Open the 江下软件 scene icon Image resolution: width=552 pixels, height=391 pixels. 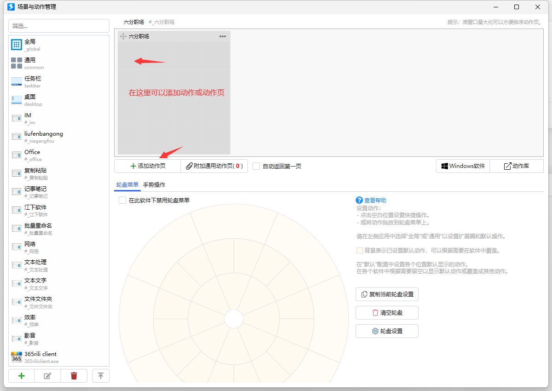[x=17, y=210]
